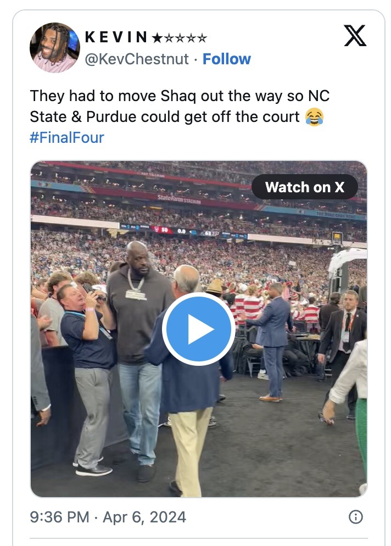The width and height of the screenshot is (391, 546).
Task: Click the arena scoreboard strip in video
Action: pyautogui.click(x=183, y=231)
